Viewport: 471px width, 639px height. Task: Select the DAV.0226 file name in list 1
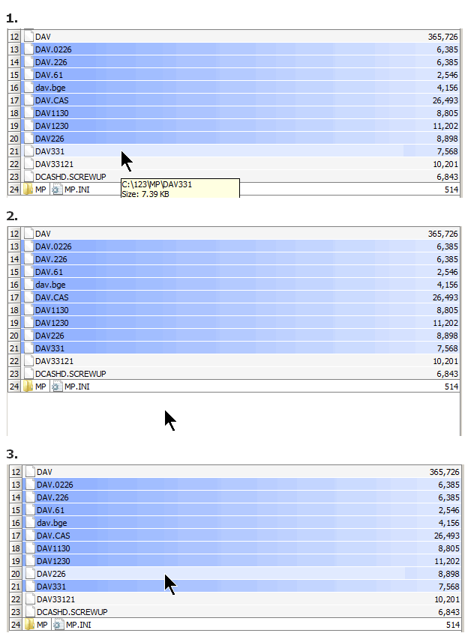[53, 49]
